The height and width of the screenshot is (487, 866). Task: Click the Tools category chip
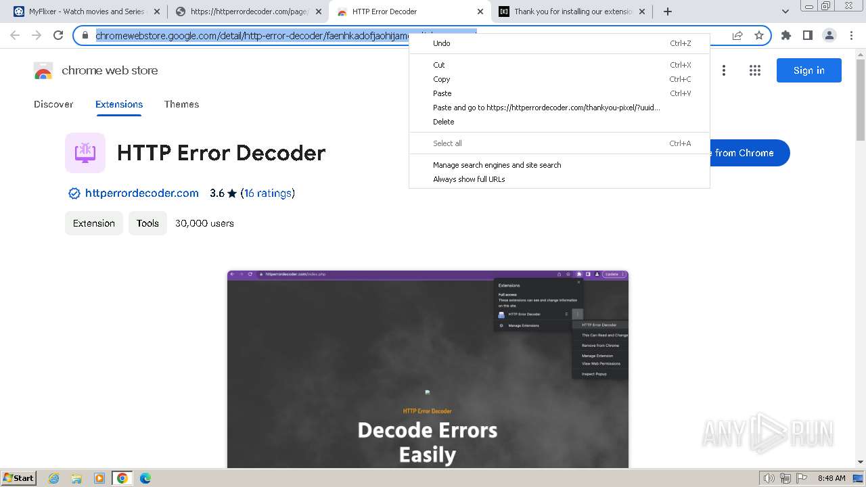[x=147, y=223]
